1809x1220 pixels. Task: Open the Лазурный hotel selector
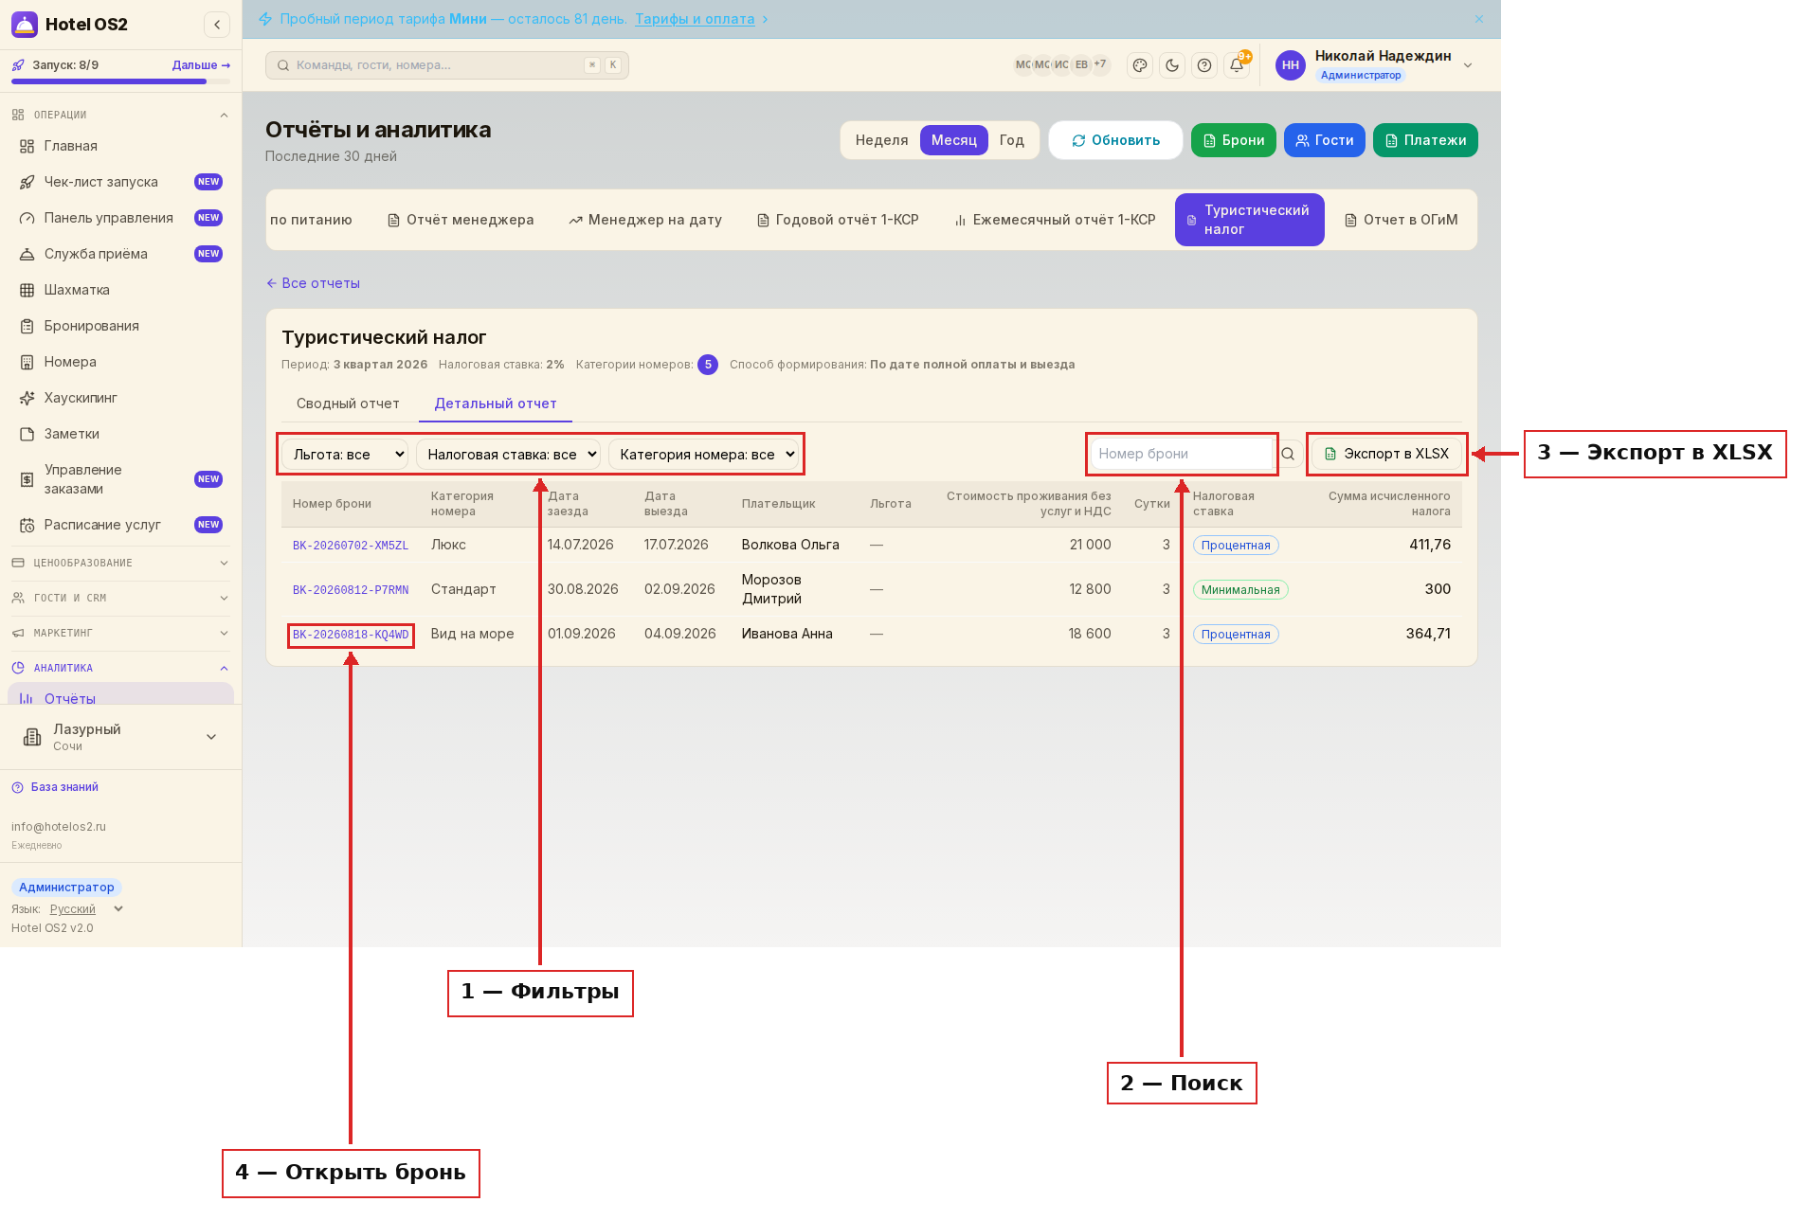pos(120,737)
